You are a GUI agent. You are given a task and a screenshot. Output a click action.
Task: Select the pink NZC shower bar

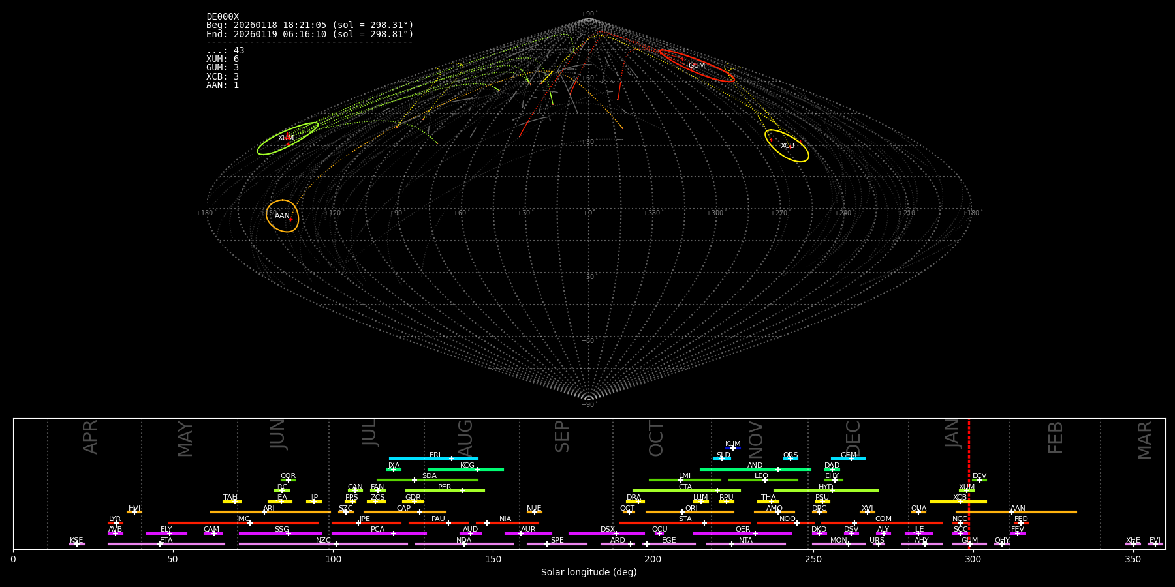(x=323, y=544)
